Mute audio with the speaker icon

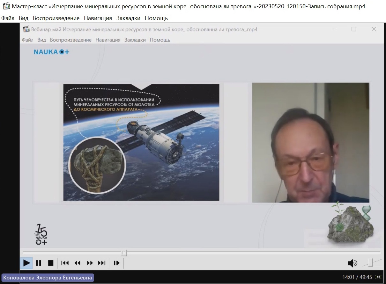(352, 263)
